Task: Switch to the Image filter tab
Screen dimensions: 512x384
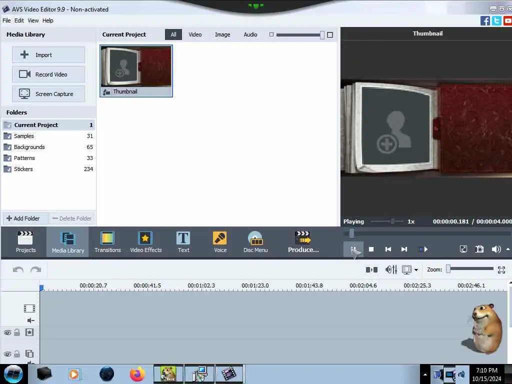Action: click(x=222, y=34)
